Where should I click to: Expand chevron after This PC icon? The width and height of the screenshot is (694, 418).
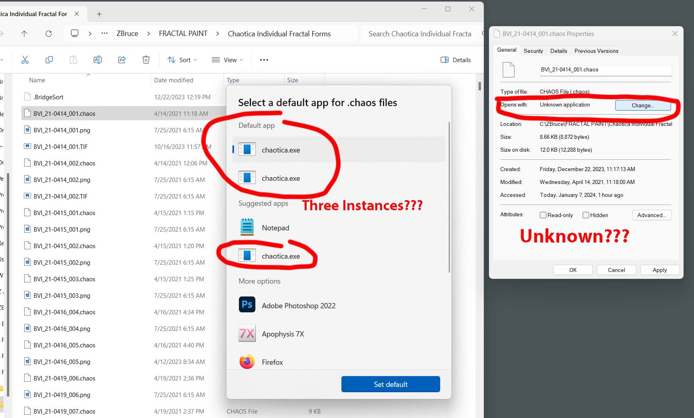click(90, 33)
